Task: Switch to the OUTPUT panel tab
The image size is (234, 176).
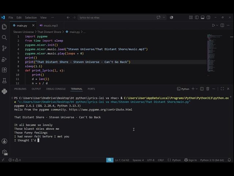Action: [x=36, y=89]
